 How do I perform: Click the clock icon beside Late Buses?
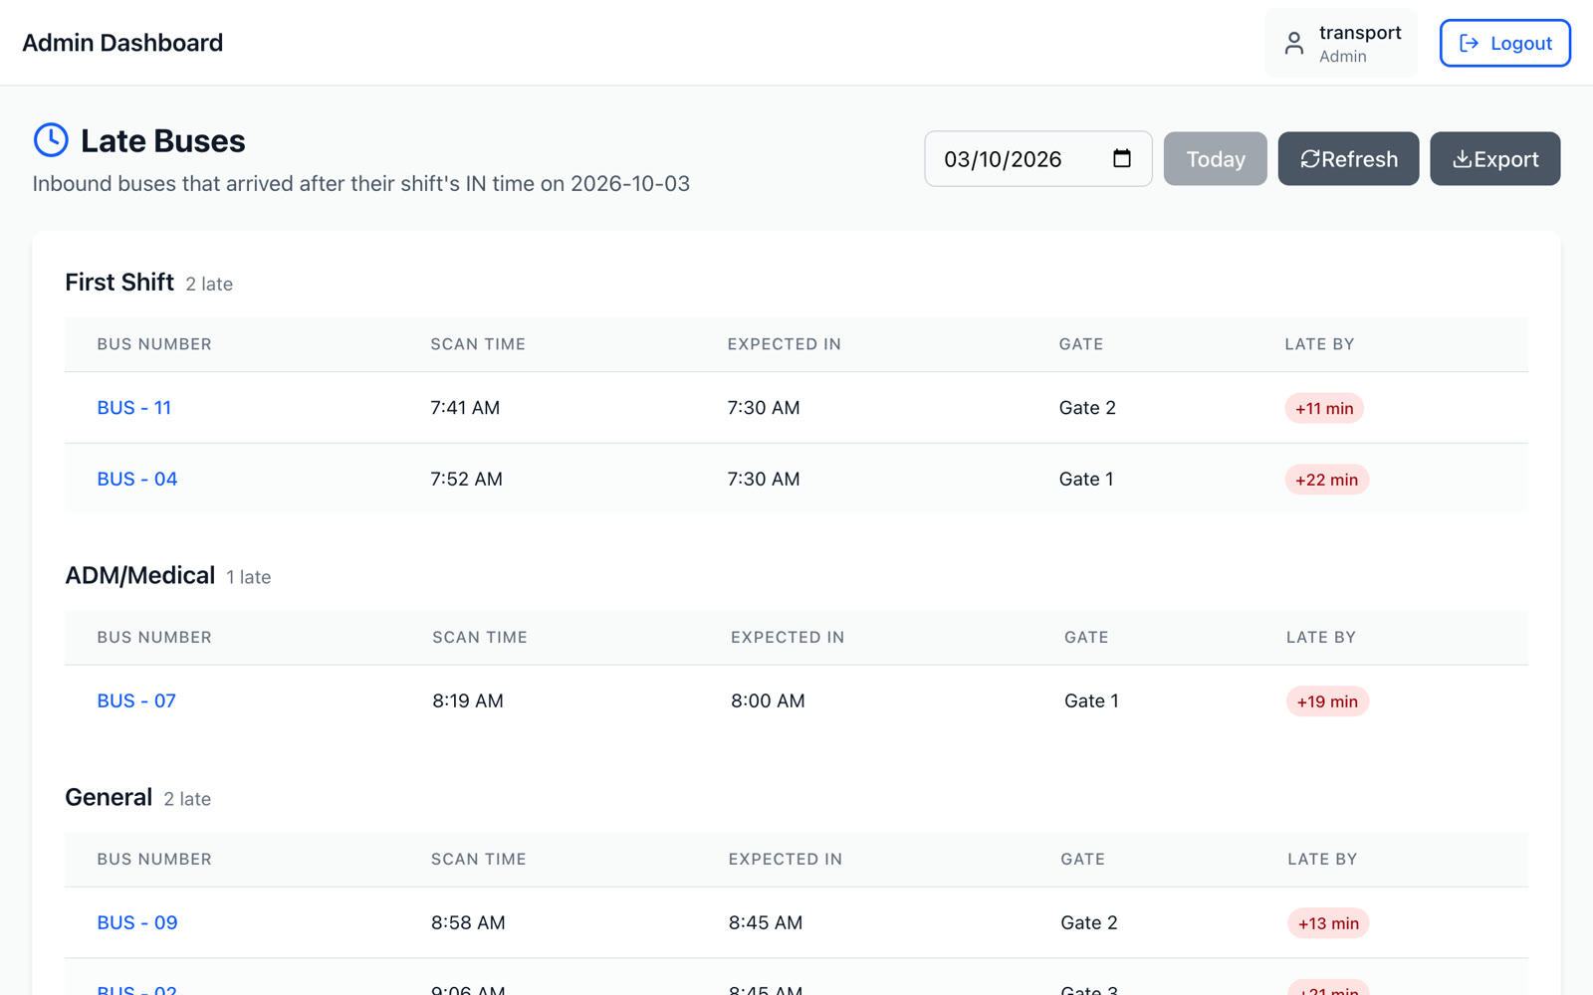pos(51,140)
